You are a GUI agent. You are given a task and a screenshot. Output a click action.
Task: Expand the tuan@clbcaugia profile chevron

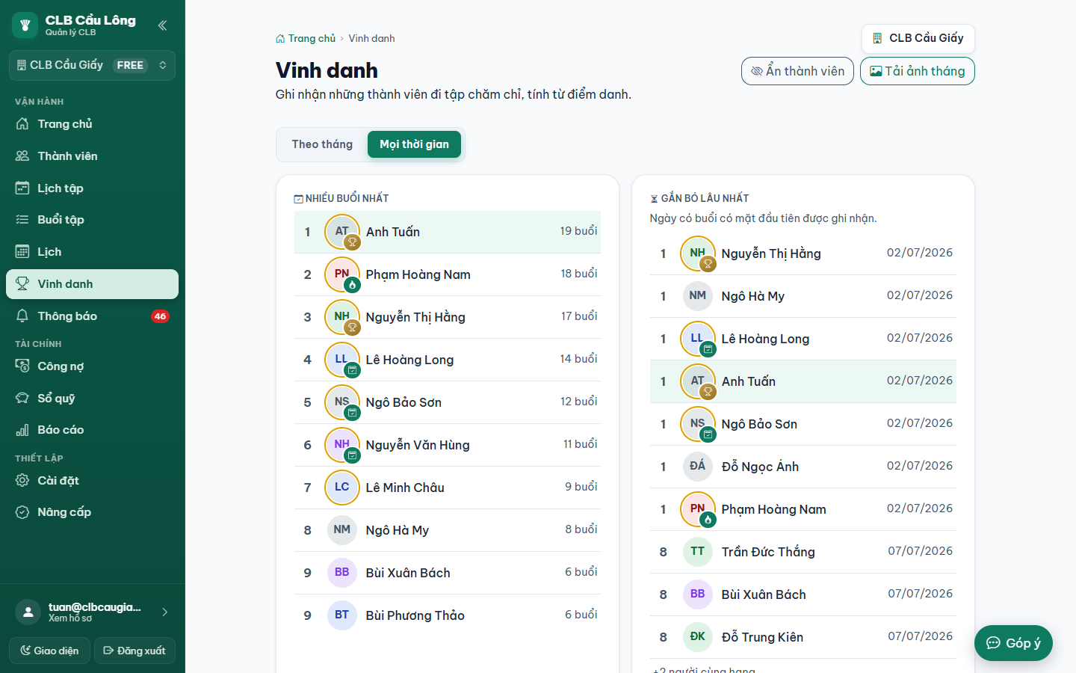(164, 612)
